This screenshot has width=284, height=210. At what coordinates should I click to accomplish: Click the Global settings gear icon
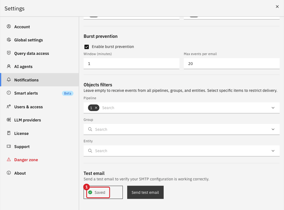coord(9,40)
